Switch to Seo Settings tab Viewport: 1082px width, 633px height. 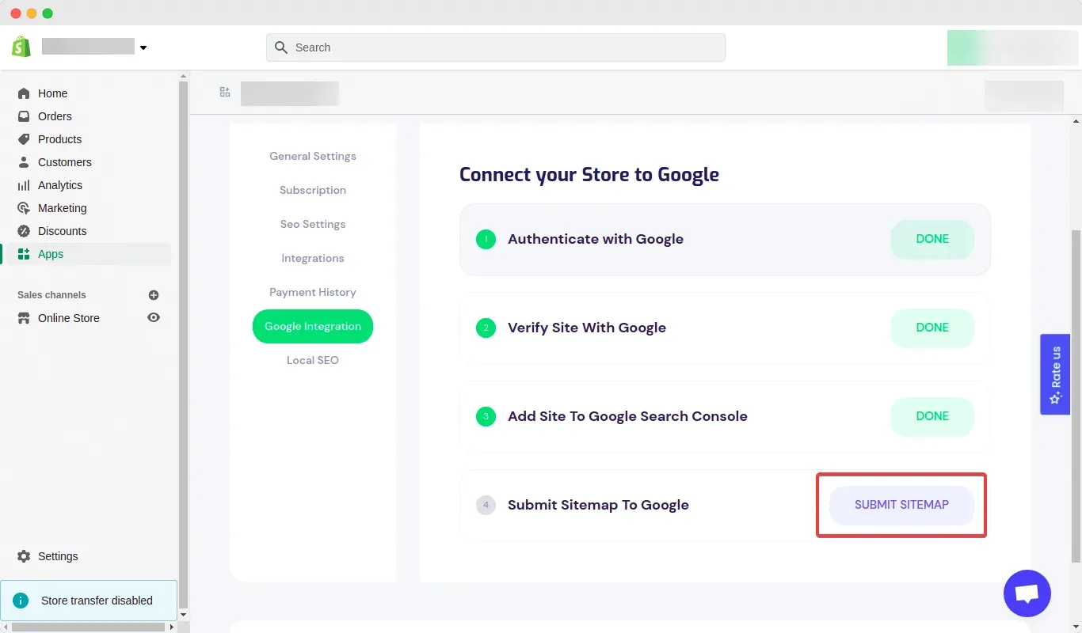(313, 224)
